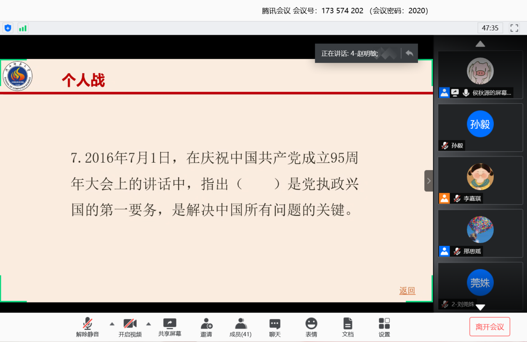Screen dimensions: 527x342
Task: Open the Members (41) list
Action: coord(240,327)
